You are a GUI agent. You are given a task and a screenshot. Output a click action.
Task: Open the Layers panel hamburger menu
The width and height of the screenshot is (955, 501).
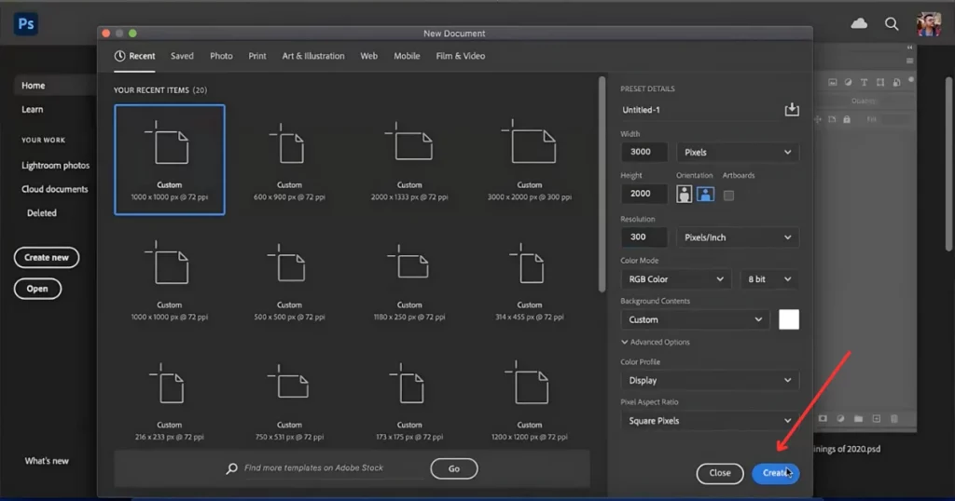[x=909, y=61]
